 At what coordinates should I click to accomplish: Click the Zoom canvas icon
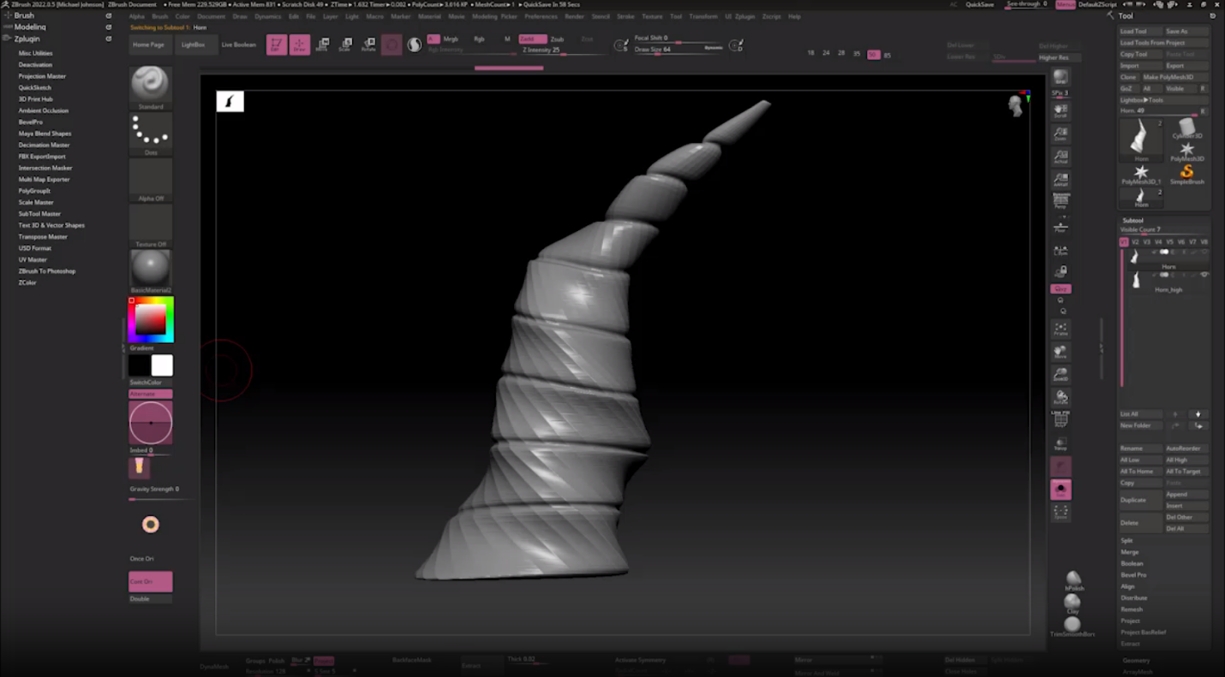pos(1061,134)
